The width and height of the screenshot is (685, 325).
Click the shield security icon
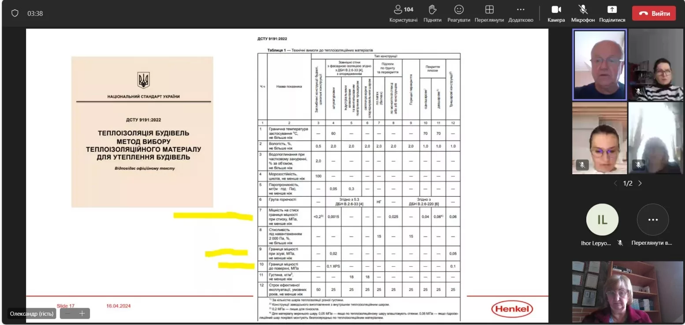pos(15,13)
